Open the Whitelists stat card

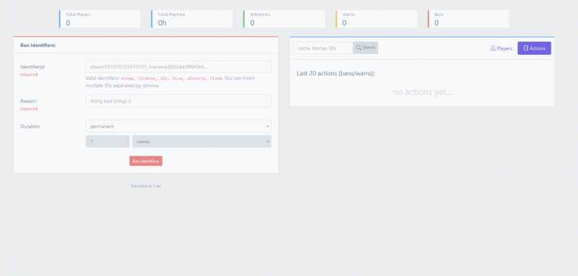(284, 19)
